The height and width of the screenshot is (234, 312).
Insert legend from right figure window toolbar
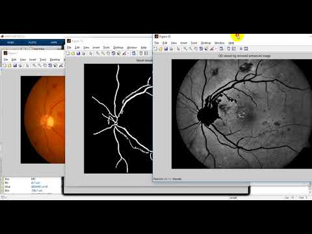[233, 49]
